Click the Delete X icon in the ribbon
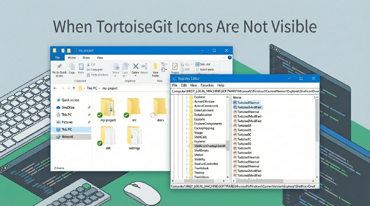This screenshot has height=206, width=370. (x=136, y=66)
